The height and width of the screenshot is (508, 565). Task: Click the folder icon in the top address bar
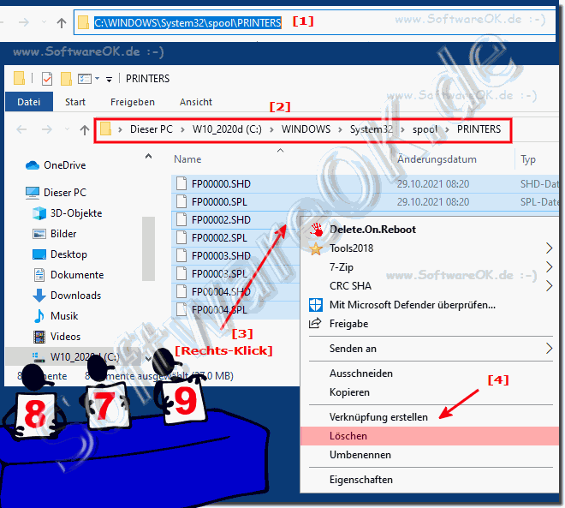[x=83, y=22]
